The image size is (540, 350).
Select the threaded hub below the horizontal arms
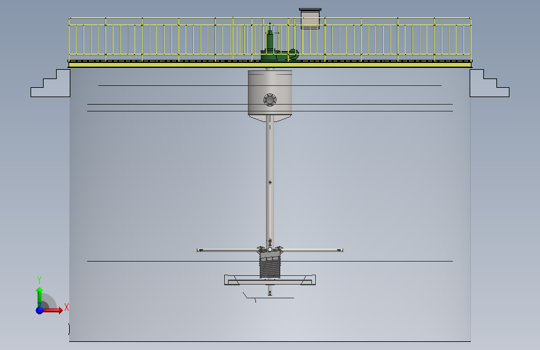pos(270,265)
